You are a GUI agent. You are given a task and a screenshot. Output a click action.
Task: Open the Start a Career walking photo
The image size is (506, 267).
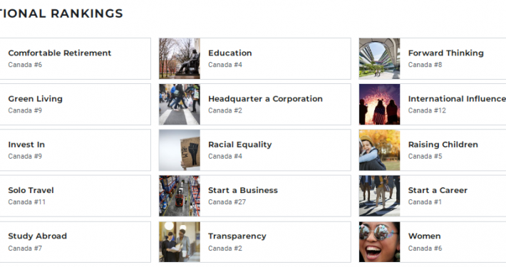[x=379, y=196]
